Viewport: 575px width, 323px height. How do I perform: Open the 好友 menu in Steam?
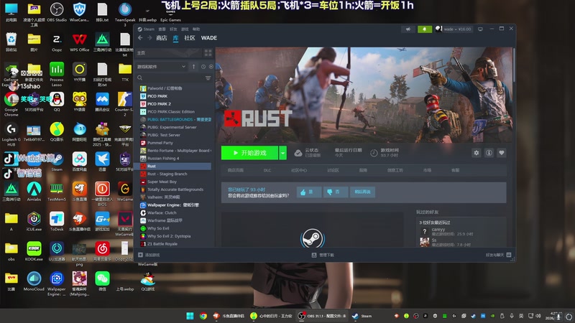click(x=173, y=29)
